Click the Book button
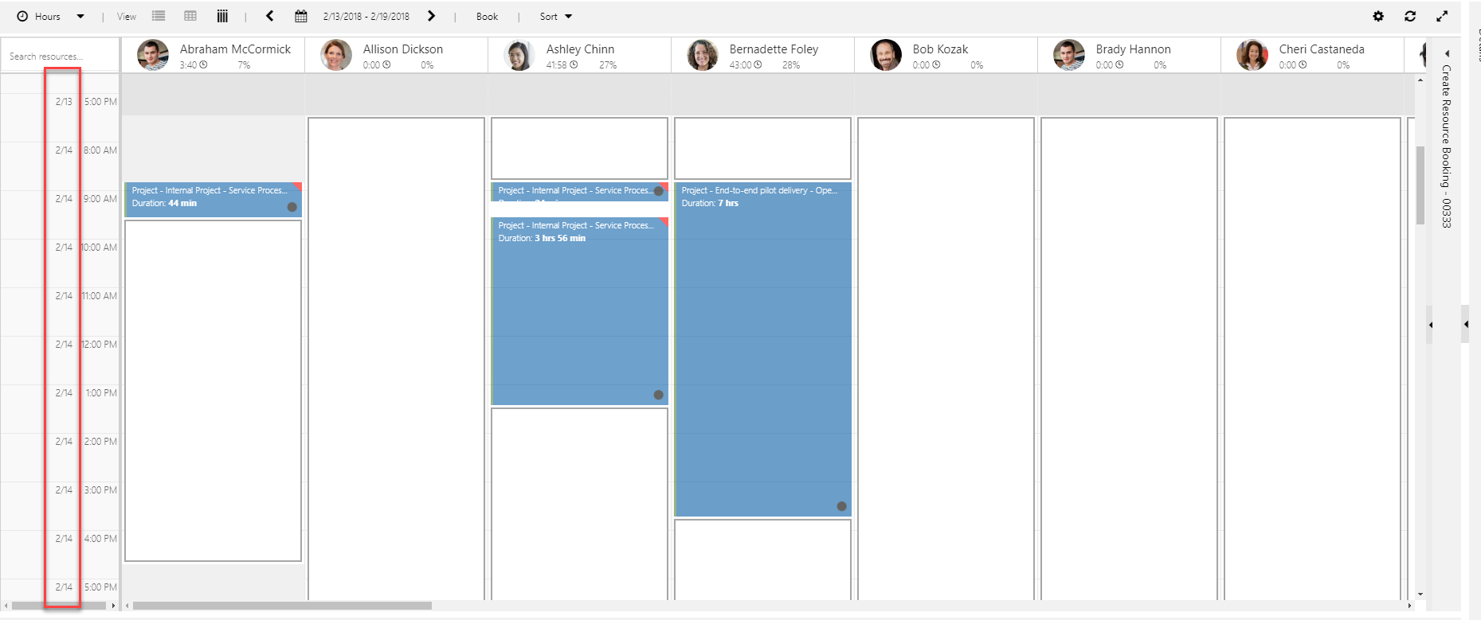This screenshot has height=620, width=1481. point(487,16)
